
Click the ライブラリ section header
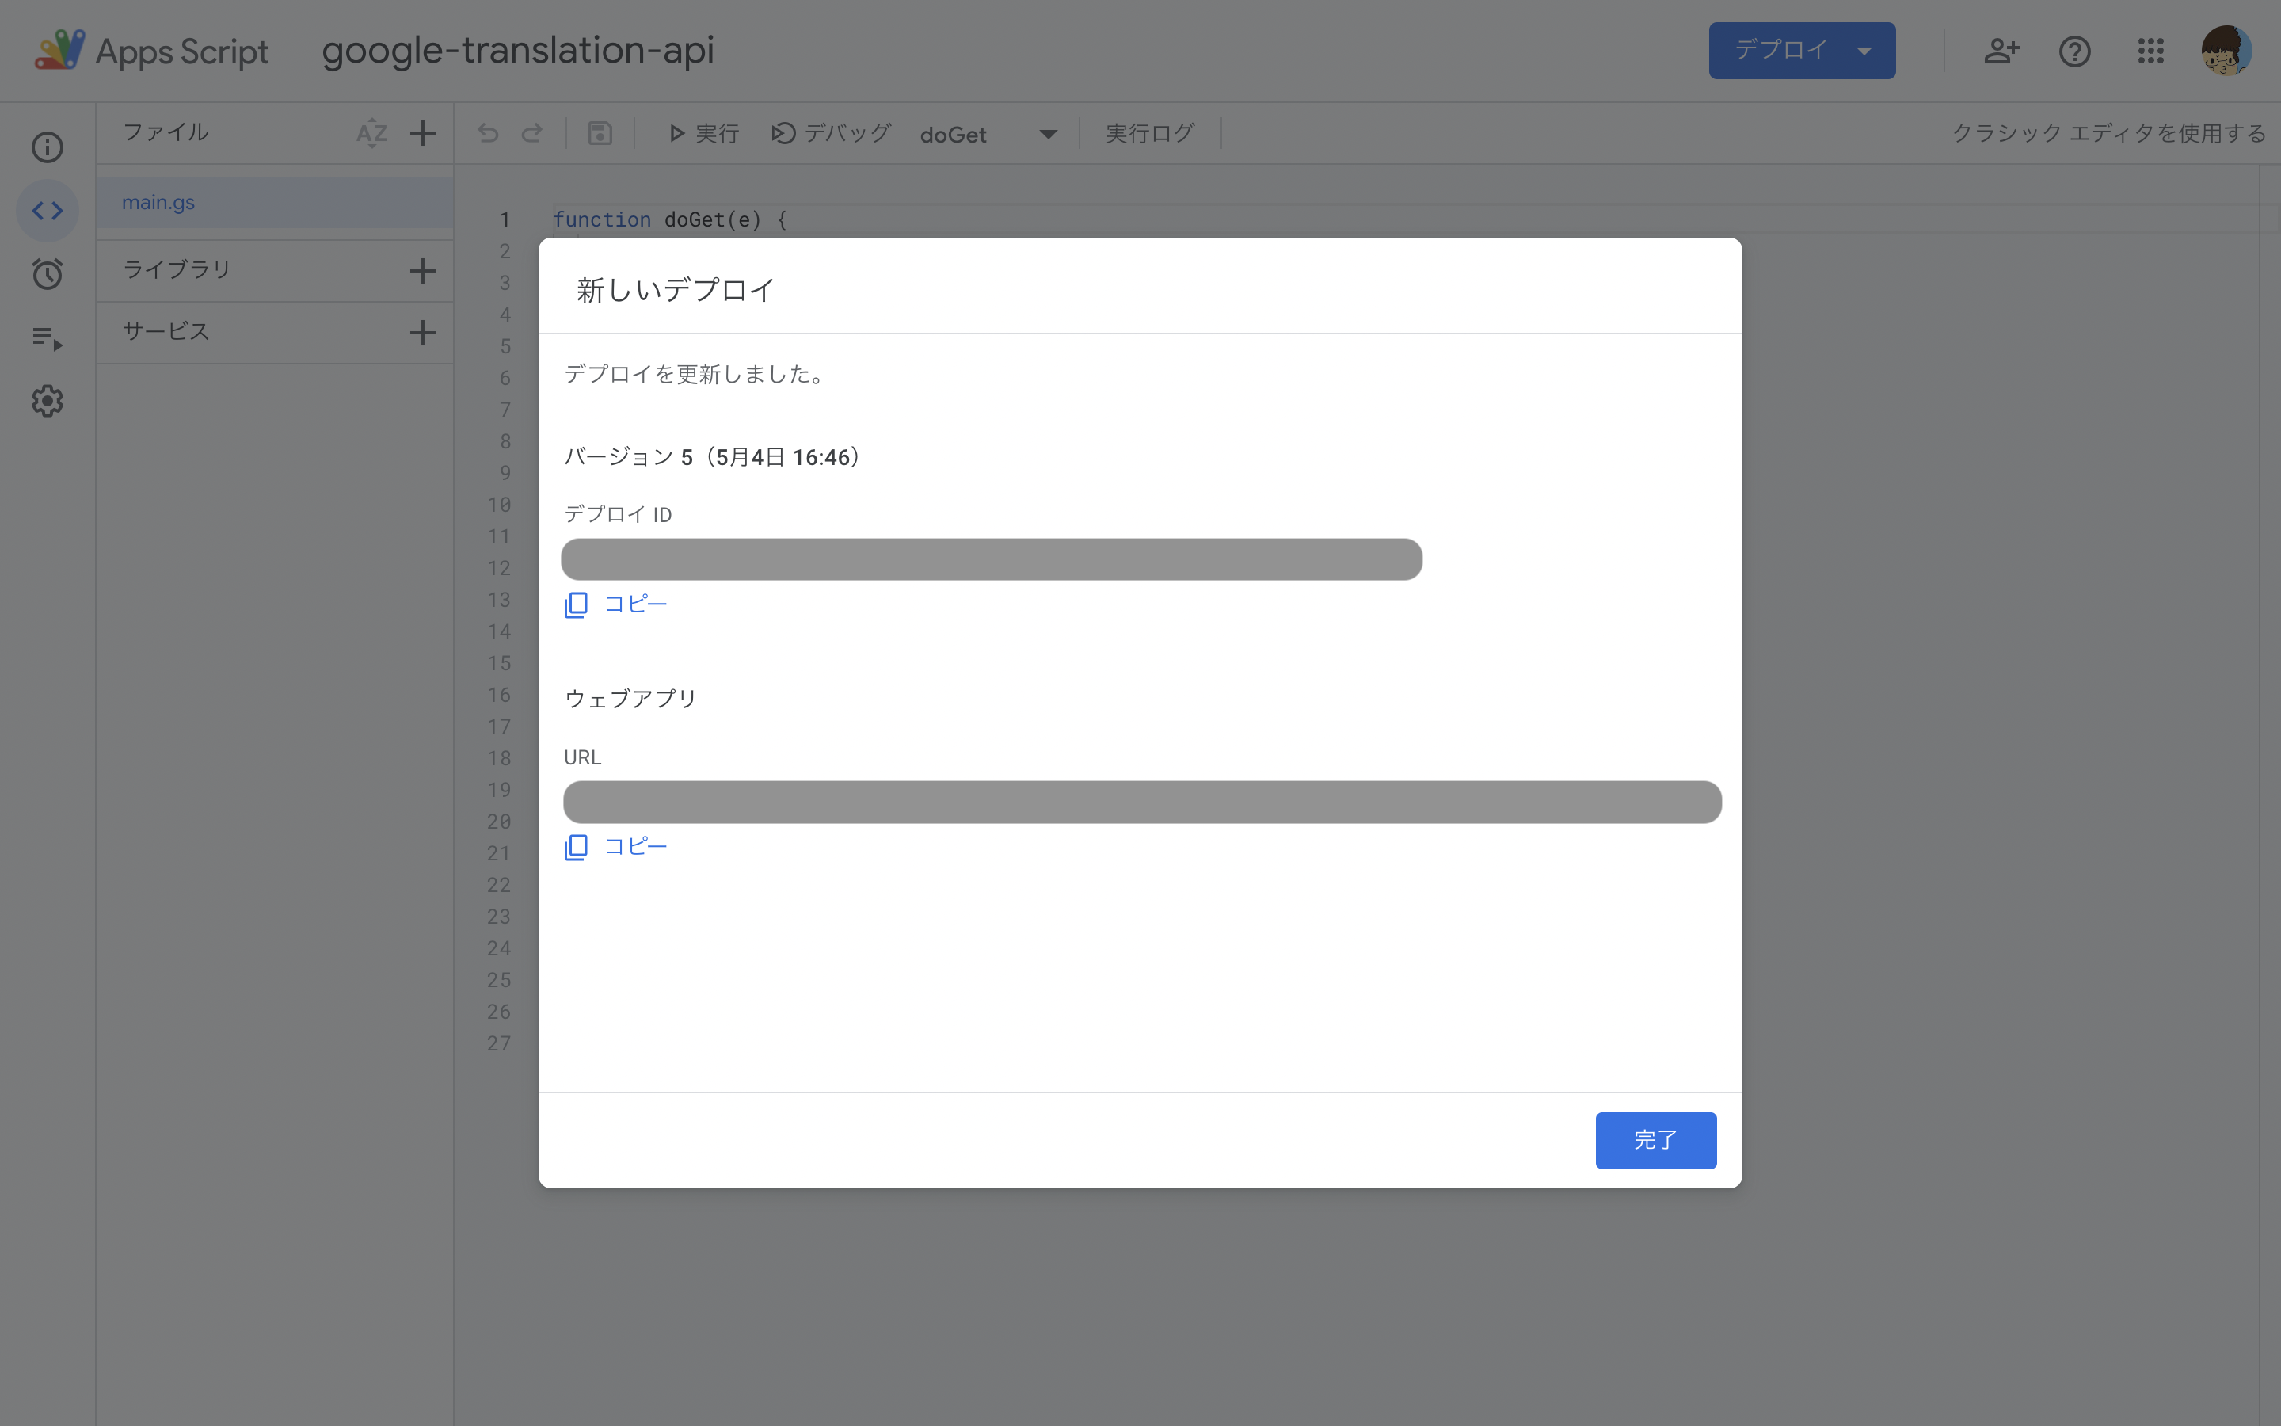point(177,269)
